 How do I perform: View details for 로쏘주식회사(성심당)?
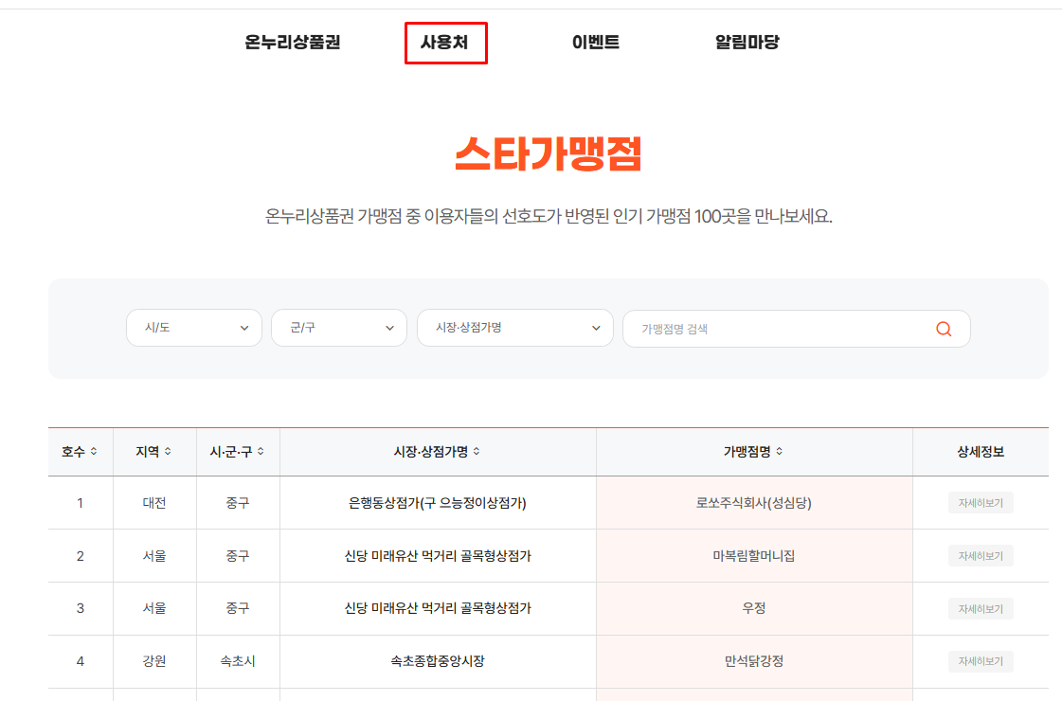(x=980, y=503)
